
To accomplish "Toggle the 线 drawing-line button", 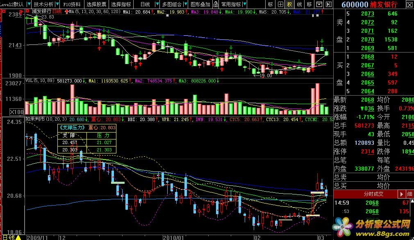I will tap(299, 4).
